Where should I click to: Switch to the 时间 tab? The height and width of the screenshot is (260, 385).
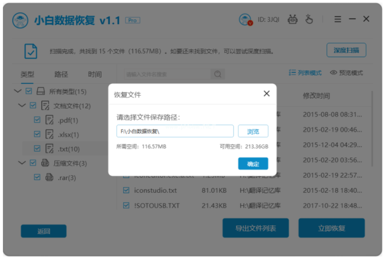click(x=95, y=74)
